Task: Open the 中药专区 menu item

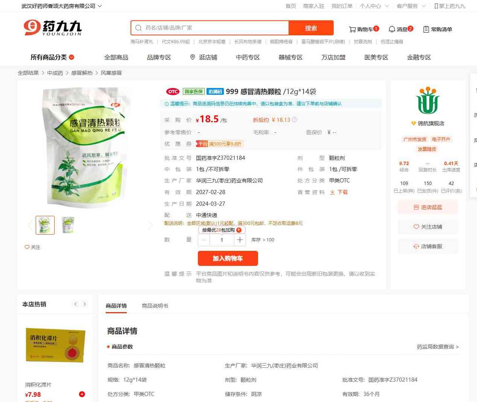Action: (248, 57)
